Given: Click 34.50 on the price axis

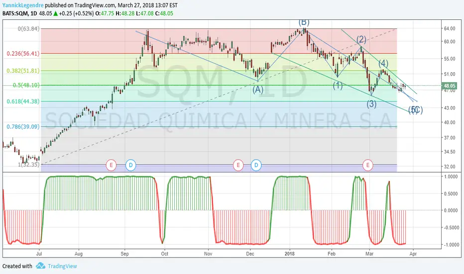Looking at the screenshot, I should click(x=449, y=151).
